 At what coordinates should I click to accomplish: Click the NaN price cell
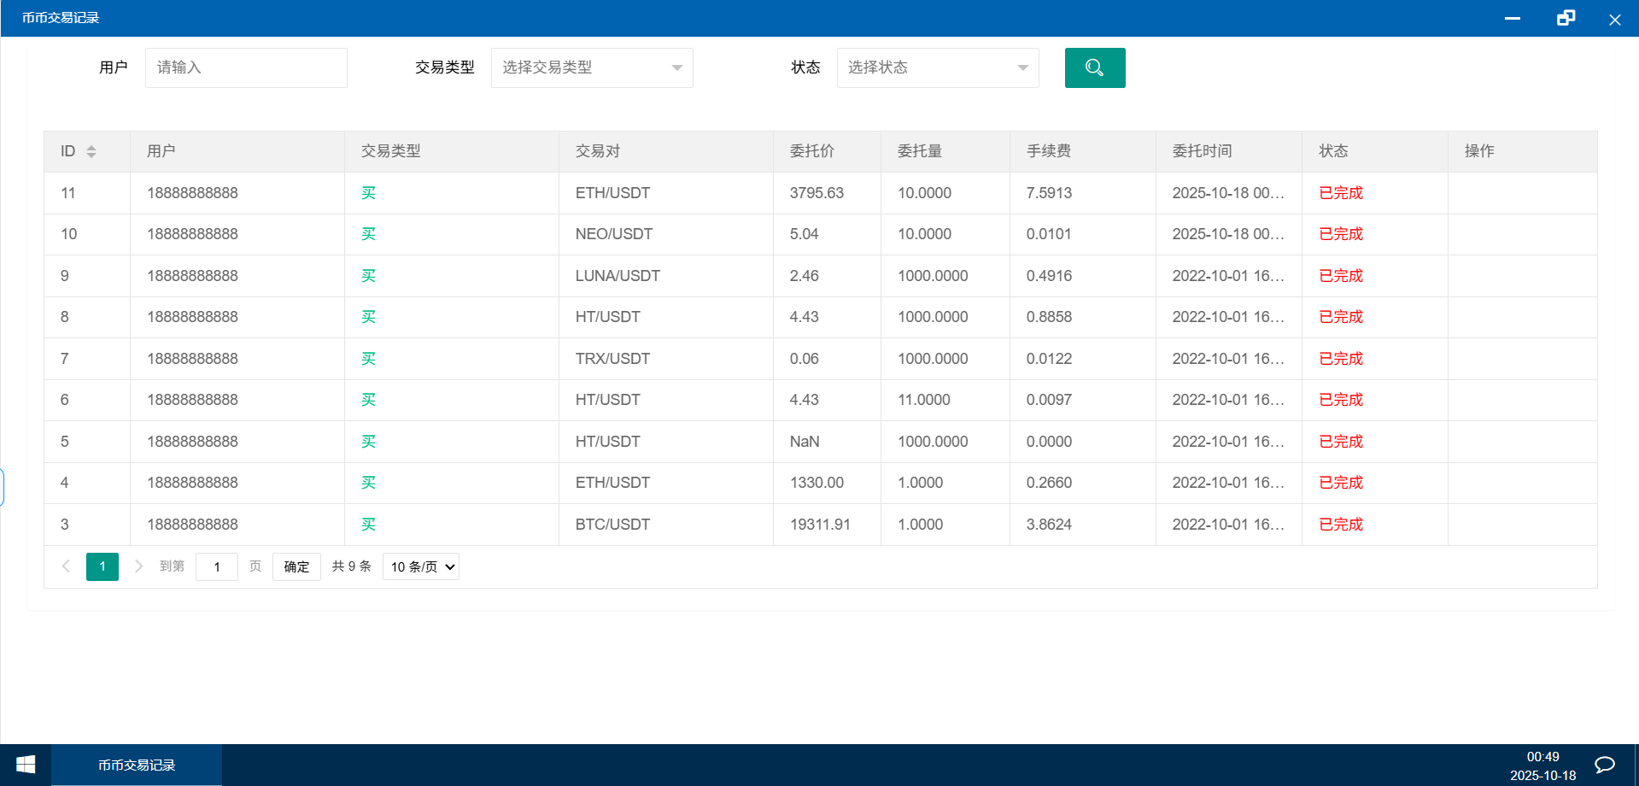tap(804, 442)
